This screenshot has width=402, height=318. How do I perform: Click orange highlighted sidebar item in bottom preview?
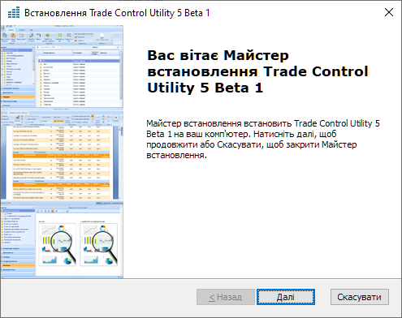[x=18, y=265]
